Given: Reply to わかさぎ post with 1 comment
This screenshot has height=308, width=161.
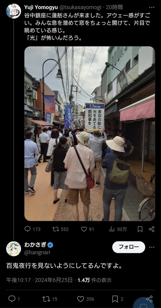Looking at the screenshot, I should (x=12, y=299).
